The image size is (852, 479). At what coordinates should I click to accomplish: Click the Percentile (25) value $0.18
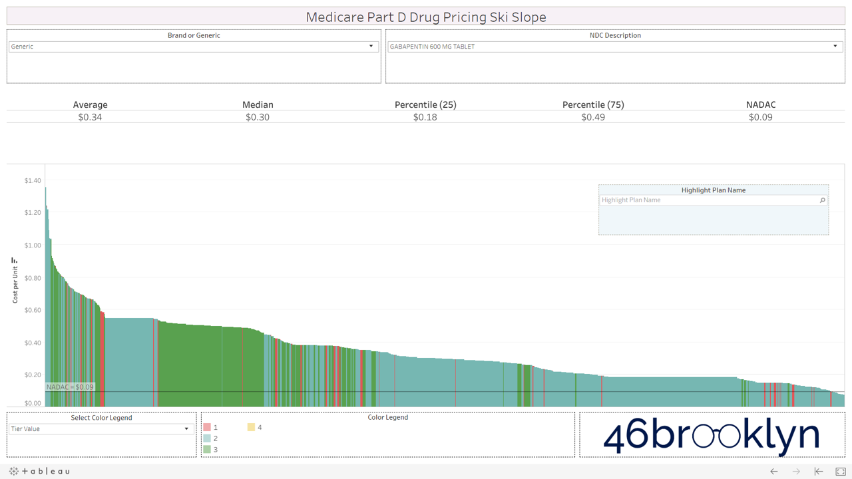click(425, 117)
